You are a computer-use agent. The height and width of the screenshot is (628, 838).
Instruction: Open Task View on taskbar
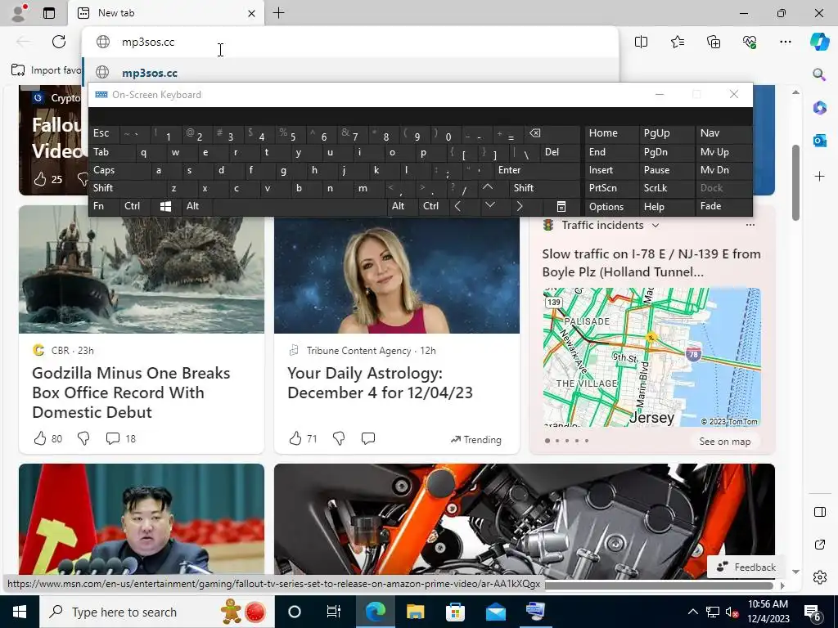tap(334, 612)
